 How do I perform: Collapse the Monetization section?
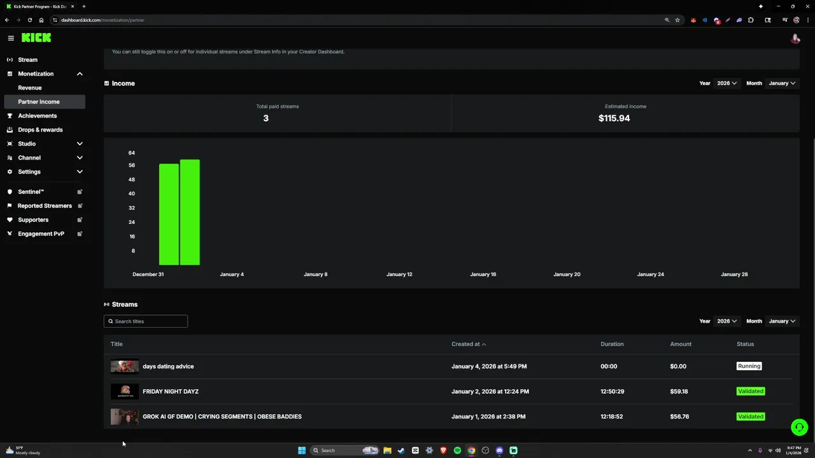tap(80, 74)
